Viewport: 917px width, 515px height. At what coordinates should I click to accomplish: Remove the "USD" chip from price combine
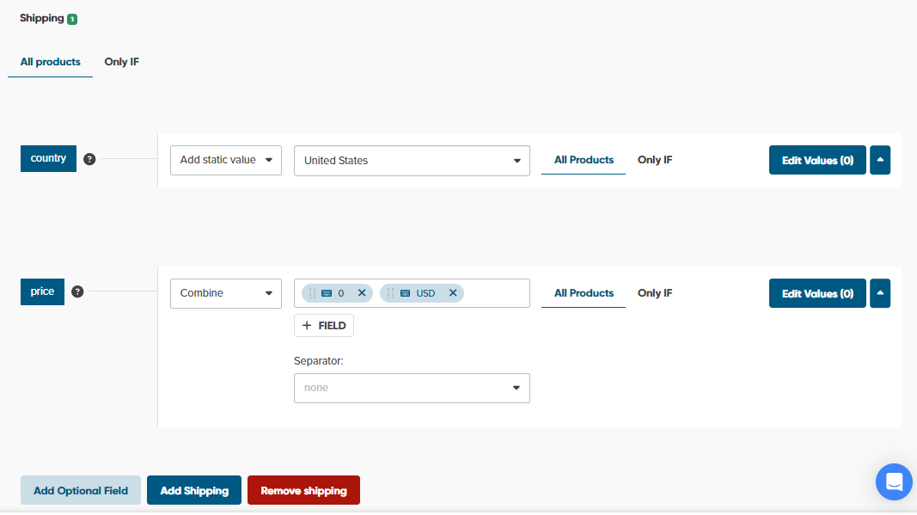pyautogui.click(x=453, y=293)
